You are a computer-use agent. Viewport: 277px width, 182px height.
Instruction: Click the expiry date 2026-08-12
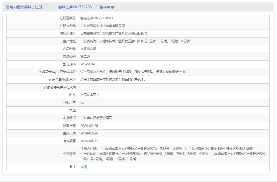89,141
